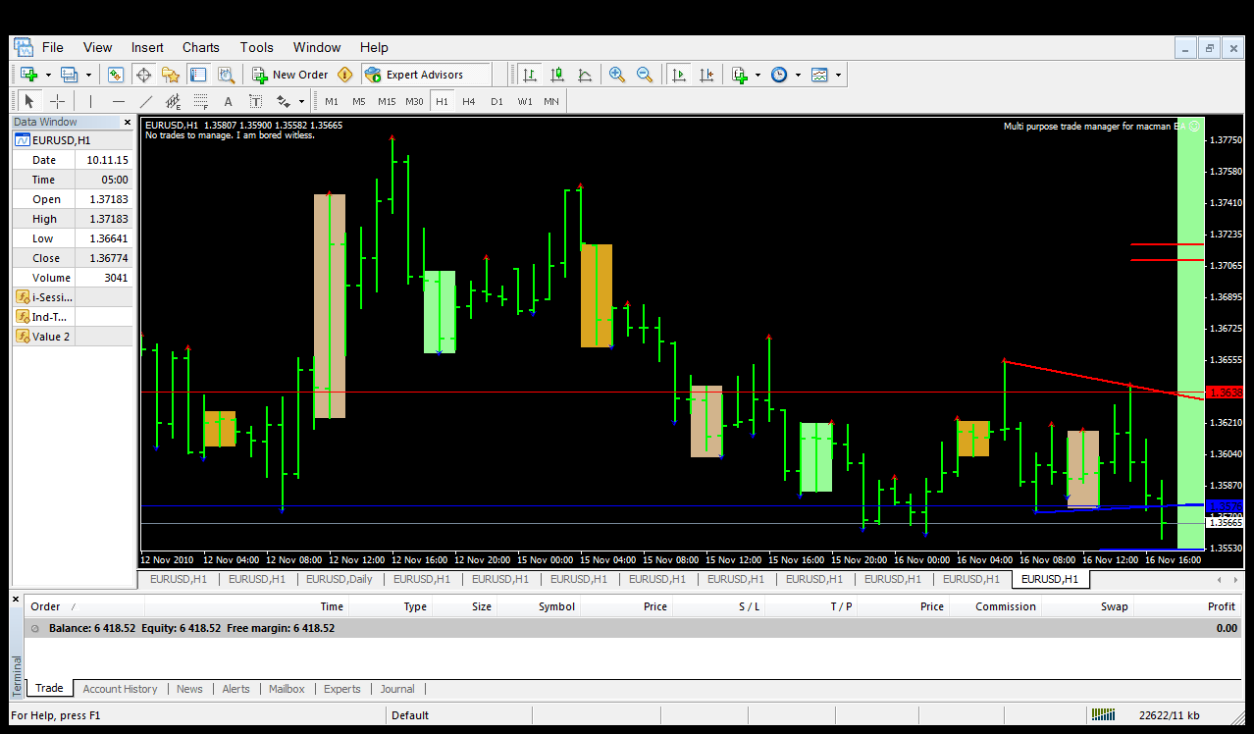Select the Text Label tool

(255, 101)
